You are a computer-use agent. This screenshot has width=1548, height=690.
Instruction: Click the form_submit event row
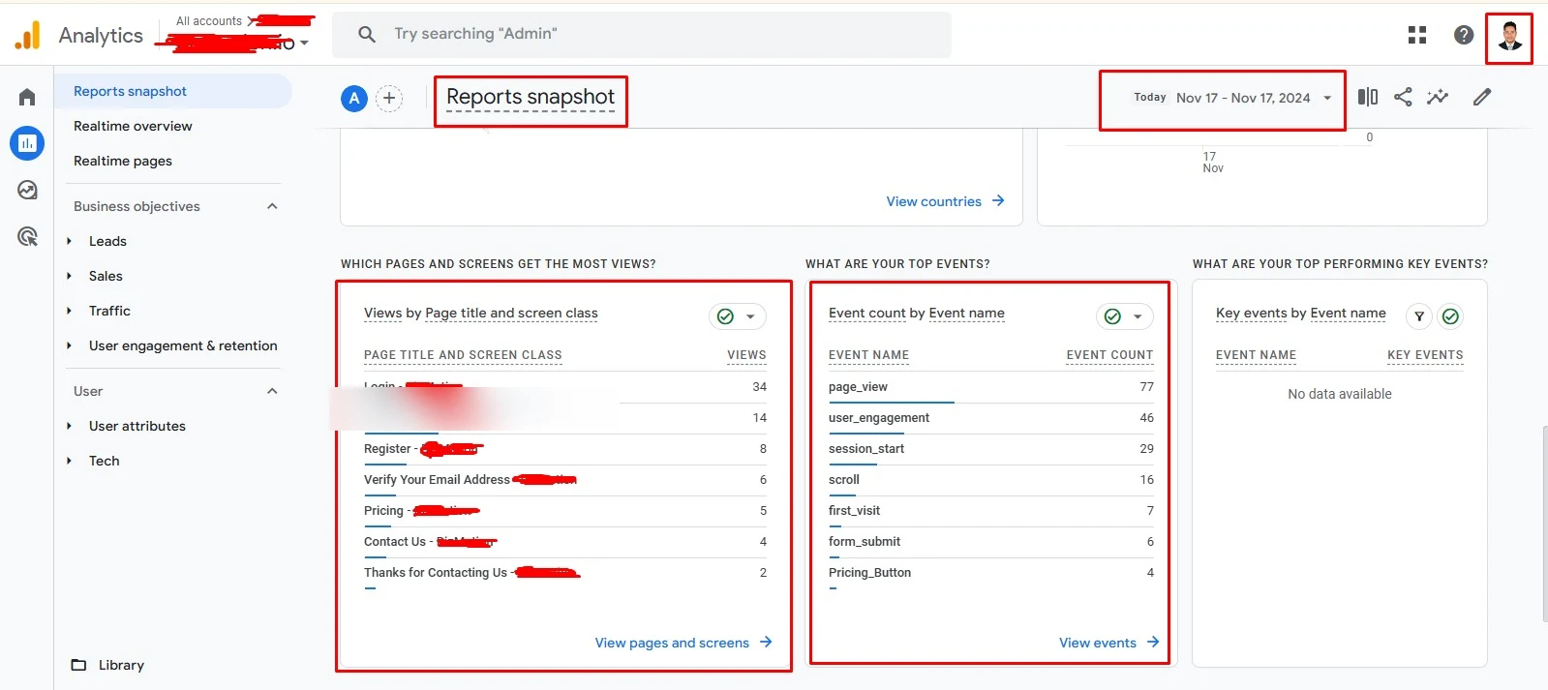tap(991, 542)
